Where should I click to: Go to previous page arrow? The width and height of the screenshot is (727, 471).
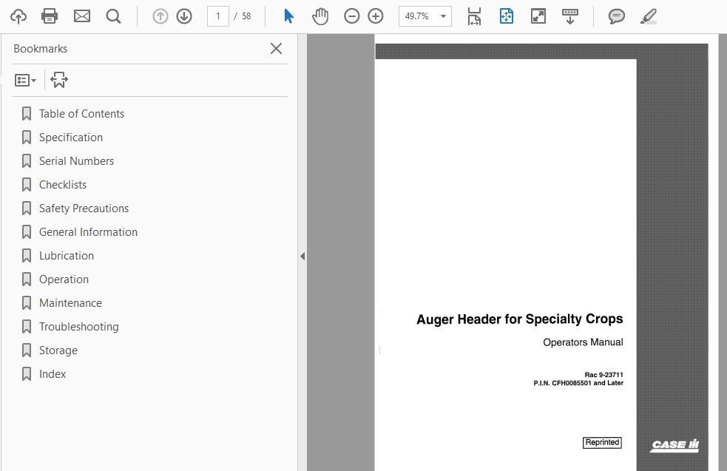click(160, 16)
